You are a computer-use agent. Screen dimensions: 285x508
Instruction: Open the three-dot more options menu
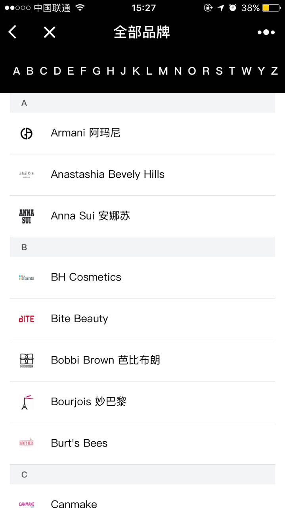(266, 32)
